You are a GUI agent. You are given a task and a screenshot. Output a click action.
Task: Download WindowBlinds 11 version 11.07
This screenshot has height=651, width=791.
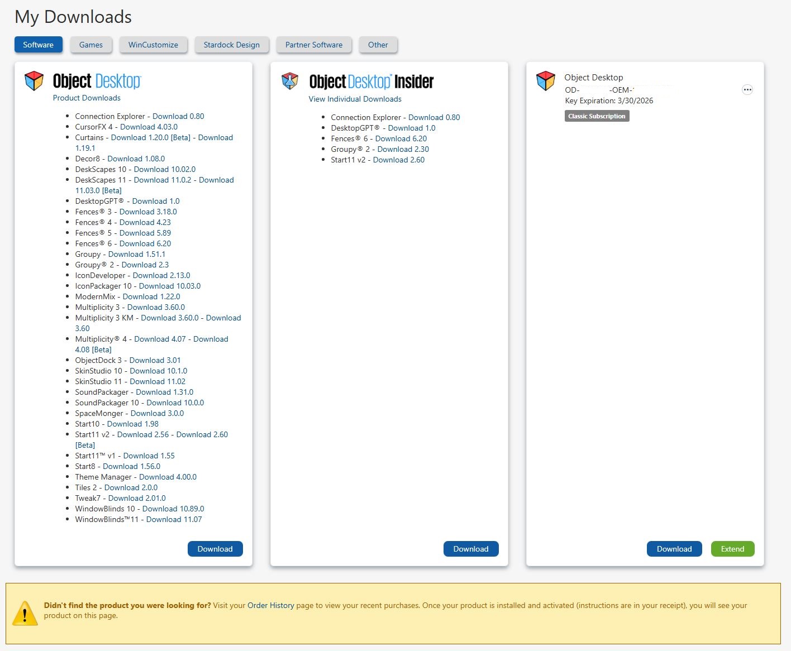coord(174,519)
